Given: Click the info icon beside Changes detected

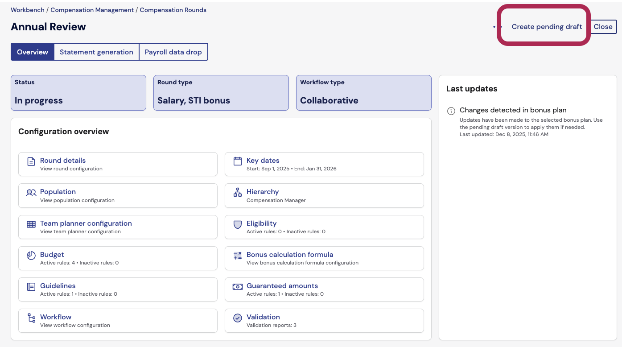Looking at the screenshot, I should pos(451,111).
